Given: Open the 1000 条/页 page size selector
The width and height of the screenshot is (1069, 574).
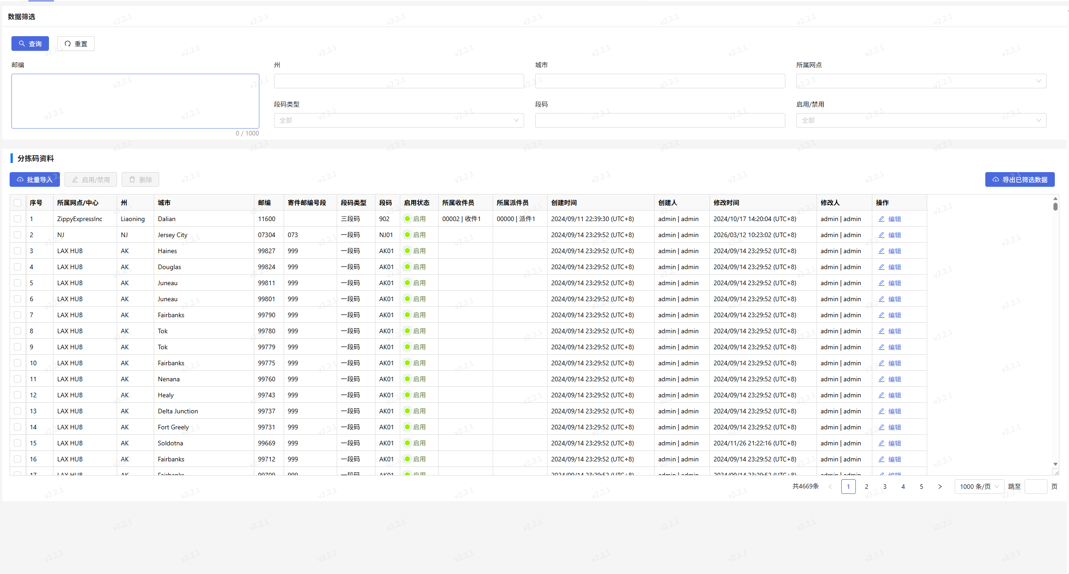Looking at the screenshot, I should point(979,487).
